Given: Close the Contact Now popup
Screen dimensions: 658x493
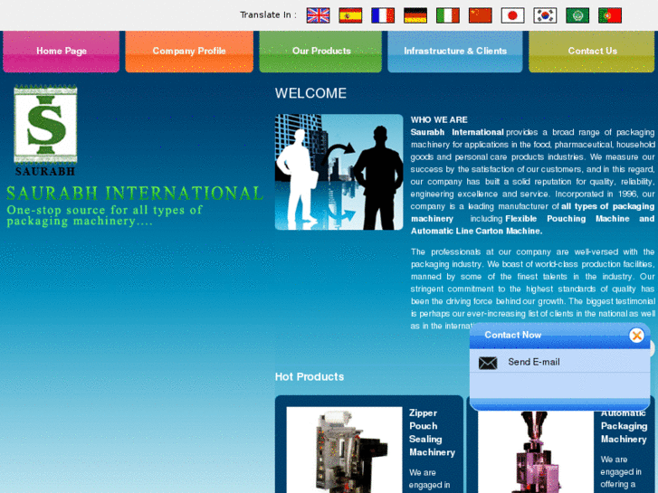Looking at the screenshot, I should 636,336.
